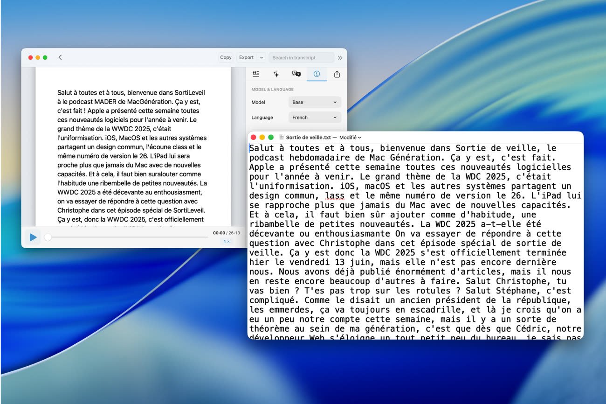Click the audio playback progress slider

coord(127,237)
